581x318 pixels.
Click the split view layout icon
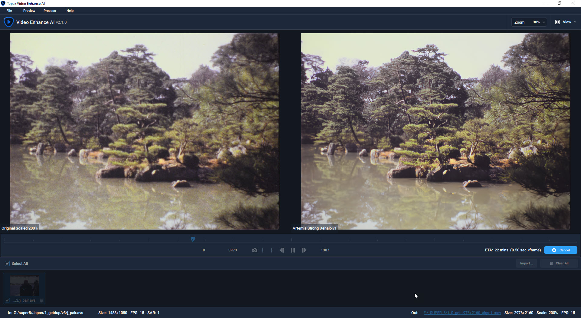point(557,22)
